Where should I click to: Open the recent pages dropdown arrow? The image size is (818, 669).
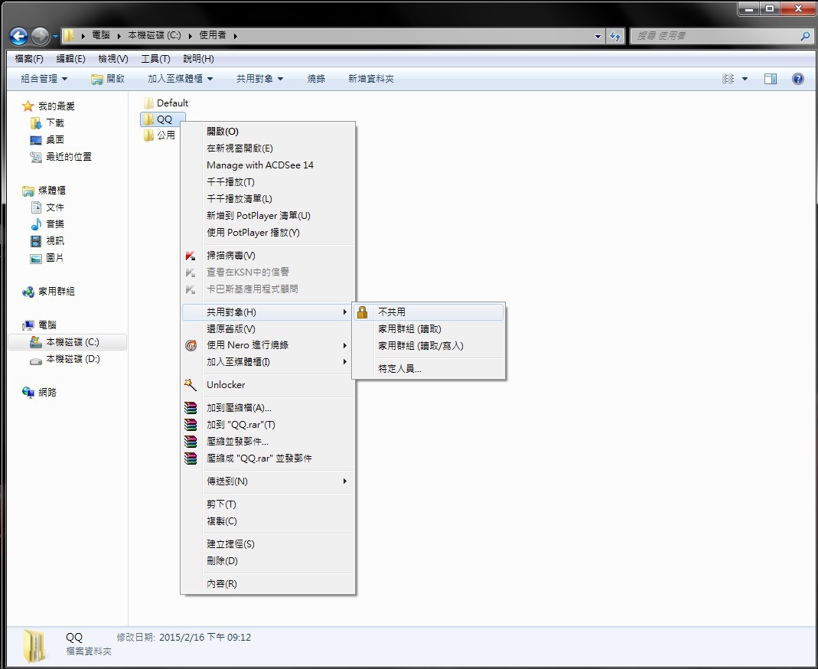click(55, 37)
